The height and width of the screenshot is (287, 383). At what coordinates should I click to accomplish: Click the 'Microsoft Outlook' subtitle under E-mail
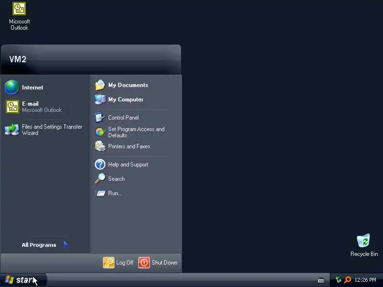tap(42, 110)
